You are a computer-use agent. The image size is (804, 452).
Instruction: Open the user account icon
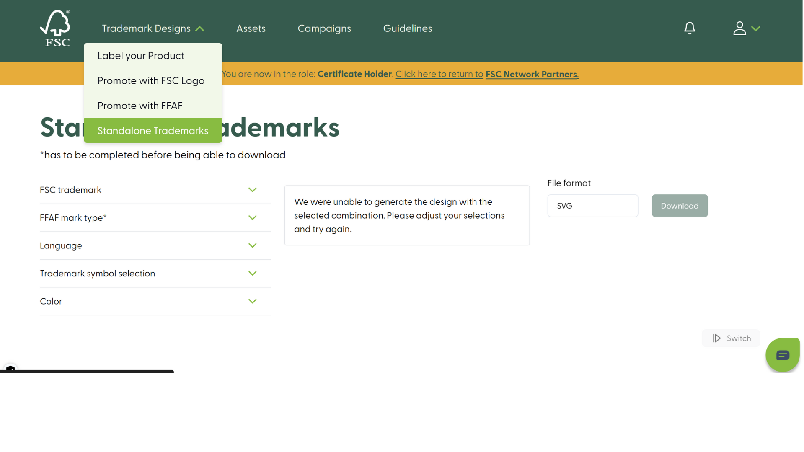point(739,28)
